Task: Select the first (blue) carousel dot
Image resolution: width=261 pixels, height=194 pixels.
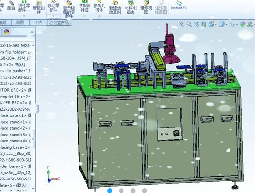Action: [x=110, y=190]
